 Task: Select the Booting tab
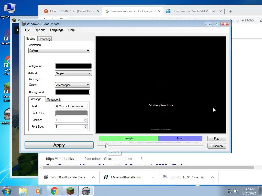(x=31, y=39)
